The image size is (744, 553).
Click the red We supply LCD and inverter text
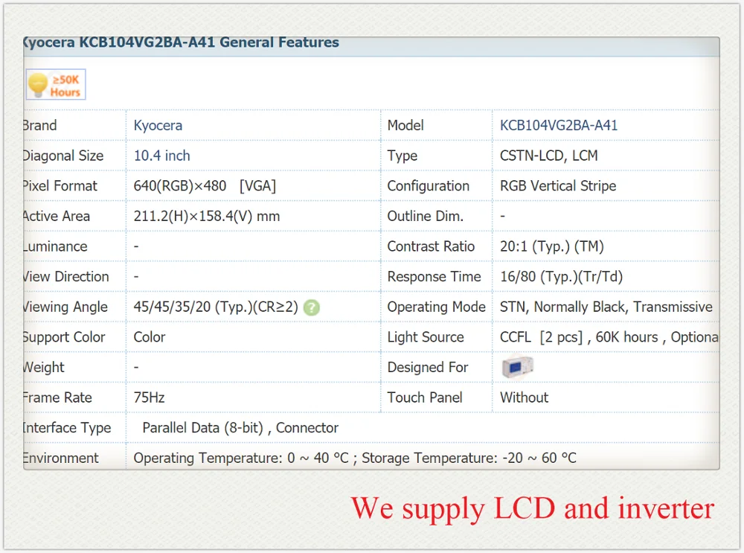pyautogui.click(x=533, y=509)
